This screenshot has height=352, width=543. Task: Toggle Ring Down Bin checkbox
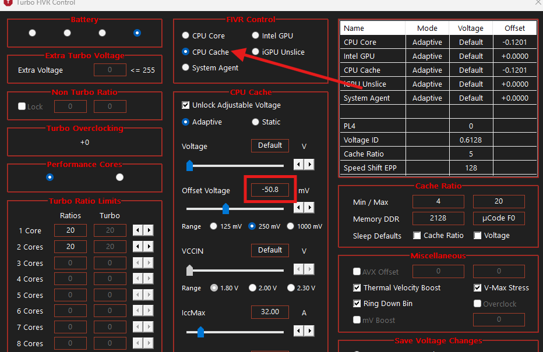click(x=357, y=304)
